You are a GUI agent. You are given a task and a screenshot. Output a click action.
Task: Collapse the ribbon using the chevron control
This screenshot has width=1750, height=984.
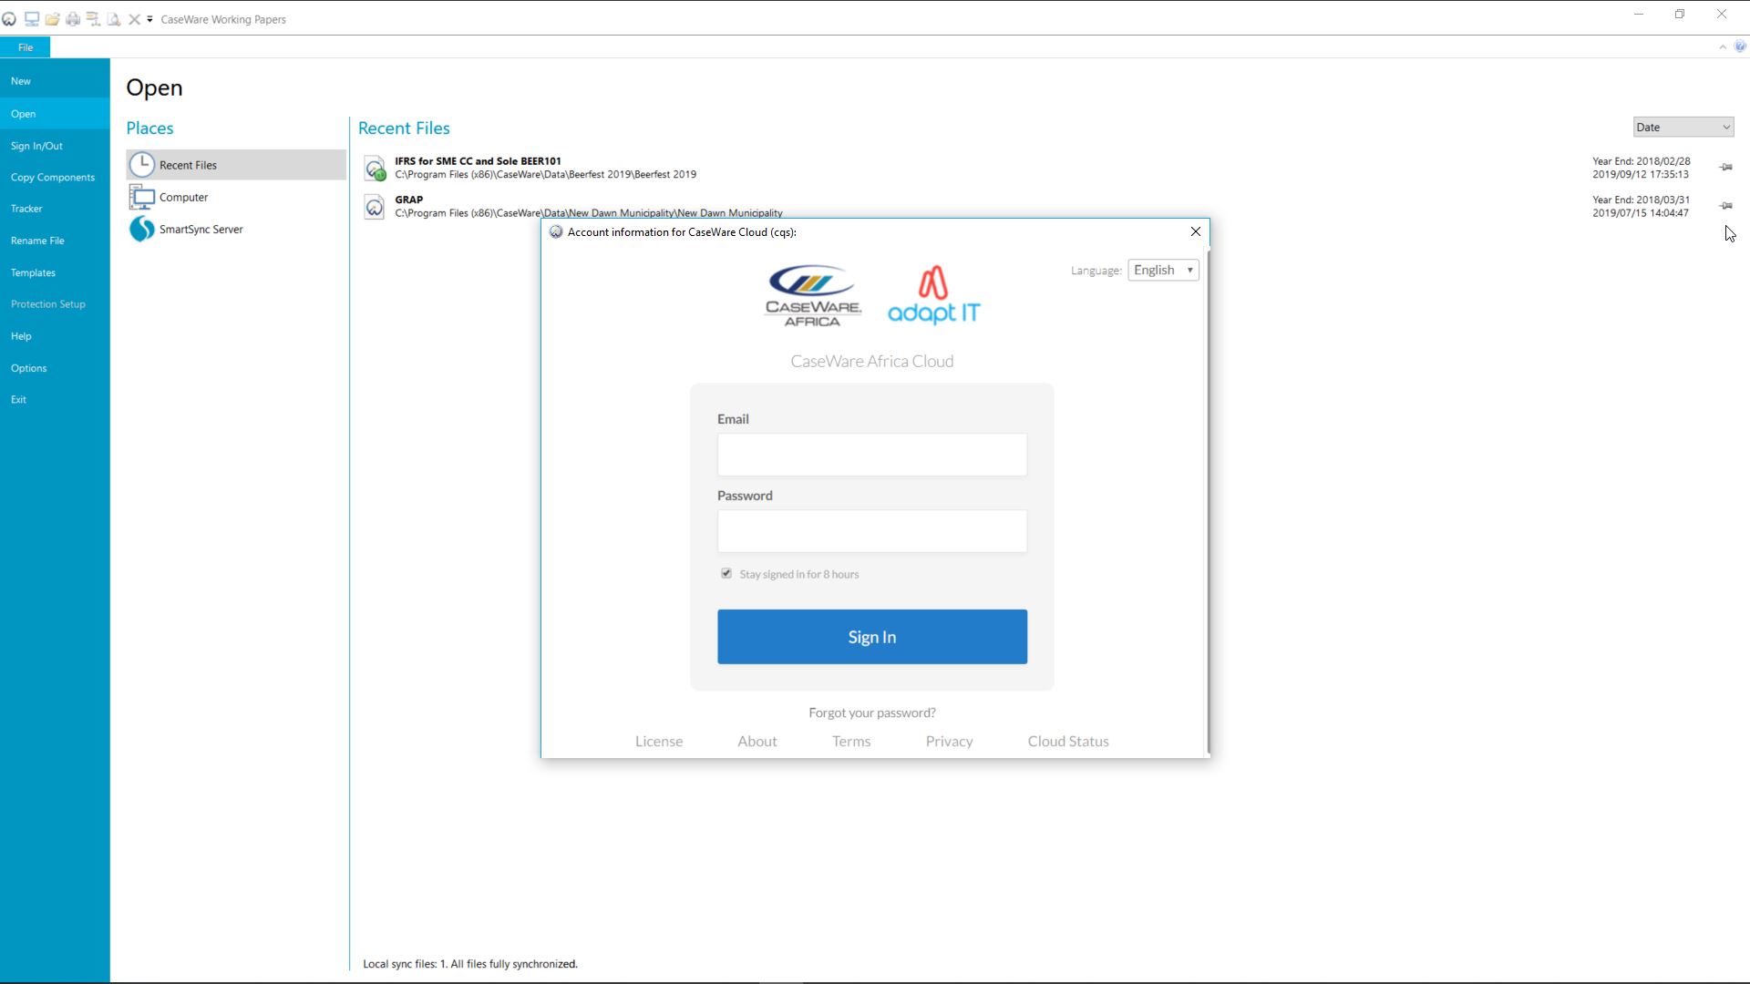pos(1723,46)
